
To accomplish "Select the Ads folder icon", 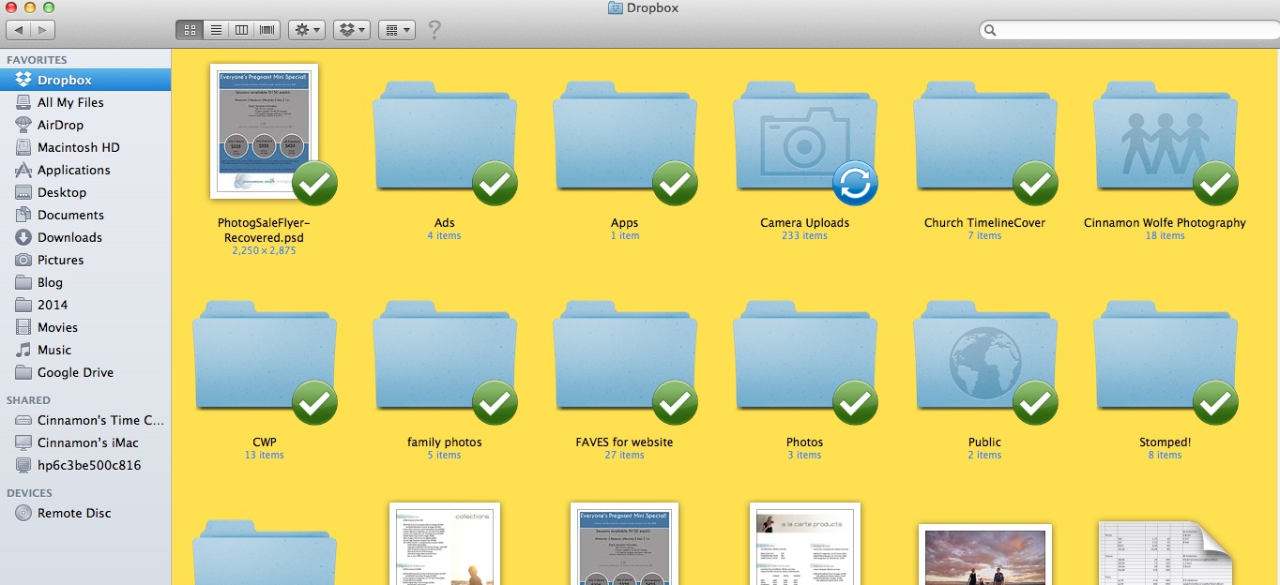I will click(x=445, y=138).
